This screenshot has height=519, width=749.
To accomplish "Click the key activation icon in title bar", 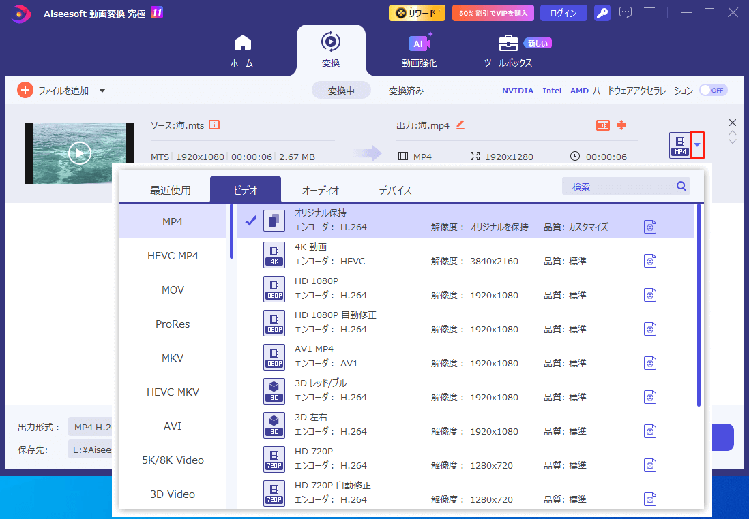I will point(602,12).
